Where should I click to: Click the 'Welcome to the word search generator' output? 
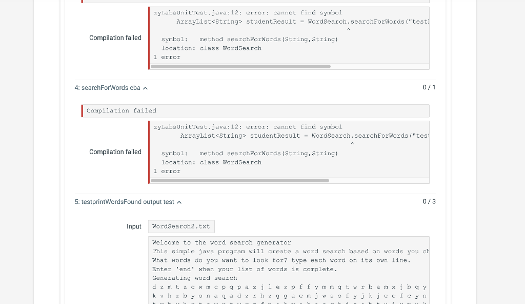pos(221,242)
